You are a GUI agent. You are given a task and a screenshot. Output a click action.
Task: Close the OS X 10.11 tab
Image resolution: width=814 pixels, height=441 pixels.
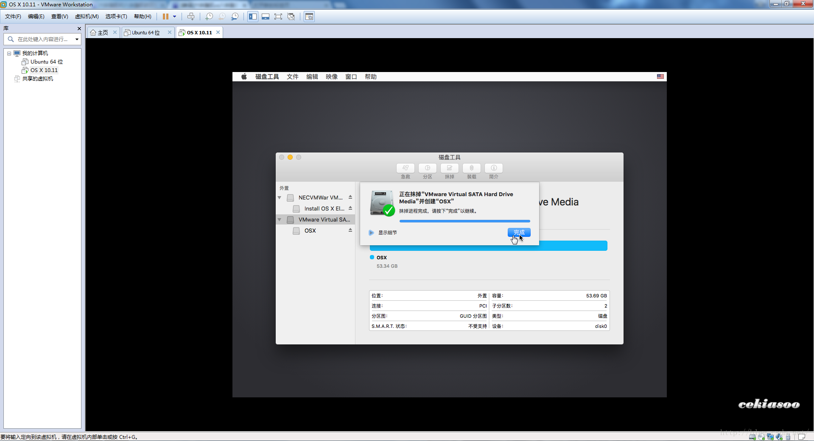click(218, 32)
